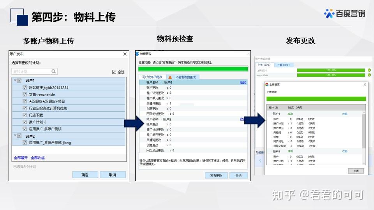Click the green checkmark next to searchlab upload
The image size is (374, 210).
pos(369,75)
